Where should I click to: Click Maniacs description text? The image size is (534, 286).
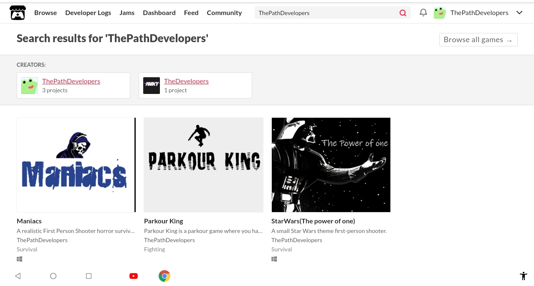click(76, 231)
